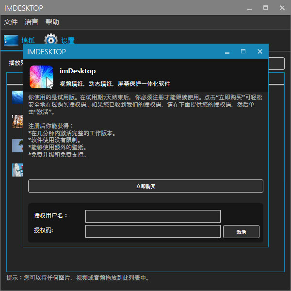Click the 注册后你能获得 heading text
This screenshot has height=291, width=291.
click(50, 126)
